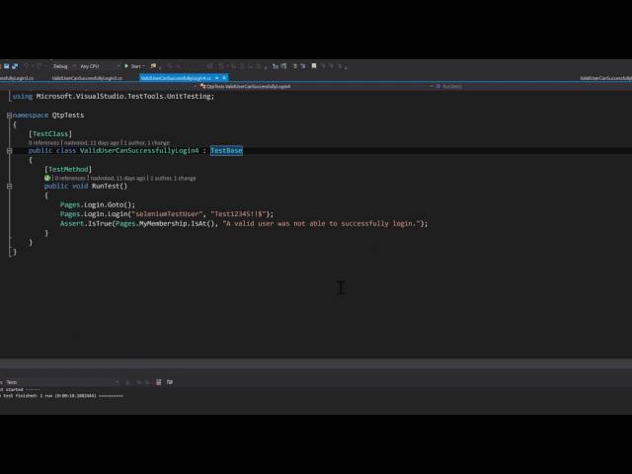632x474 pixels.
Task: Switch to the ValidUserCanSuccessfullyLogin3.cs tab
Action: pyautogui.click(x=87, y=78)
